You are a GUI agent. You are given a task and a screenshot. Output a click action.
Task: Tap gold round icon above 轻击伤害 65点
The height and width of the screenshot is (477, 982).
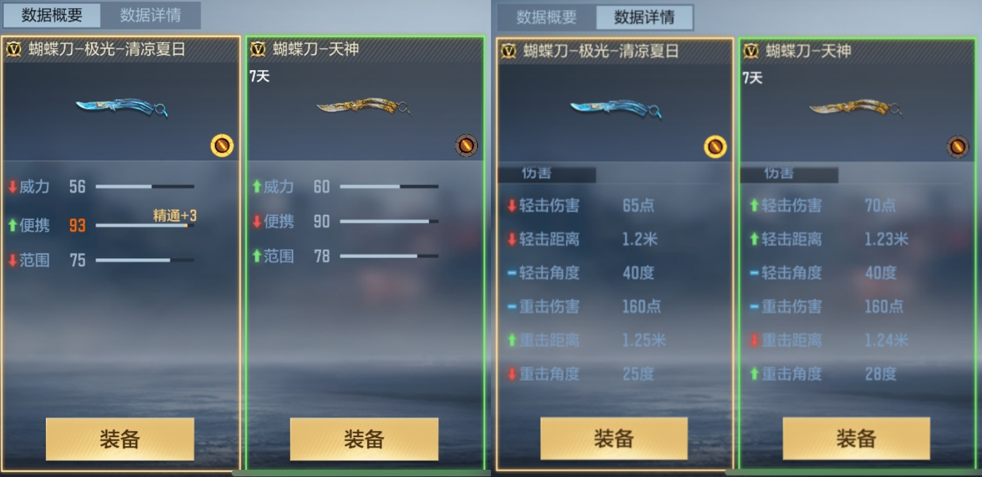(715, 146)
